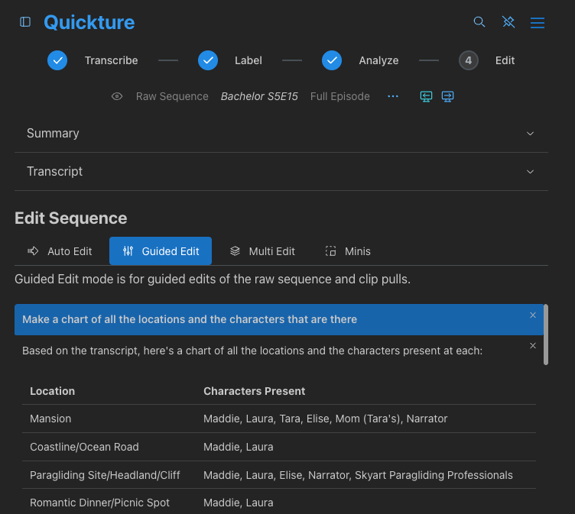575x514 pixels.
Task: Select the Guided Edit tab
Action: click(161, 251)
